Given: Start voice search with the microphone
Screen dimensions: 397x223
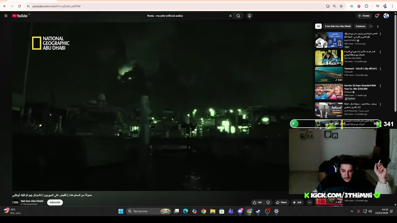Looking at the screenshot, I should coord(249,16).
